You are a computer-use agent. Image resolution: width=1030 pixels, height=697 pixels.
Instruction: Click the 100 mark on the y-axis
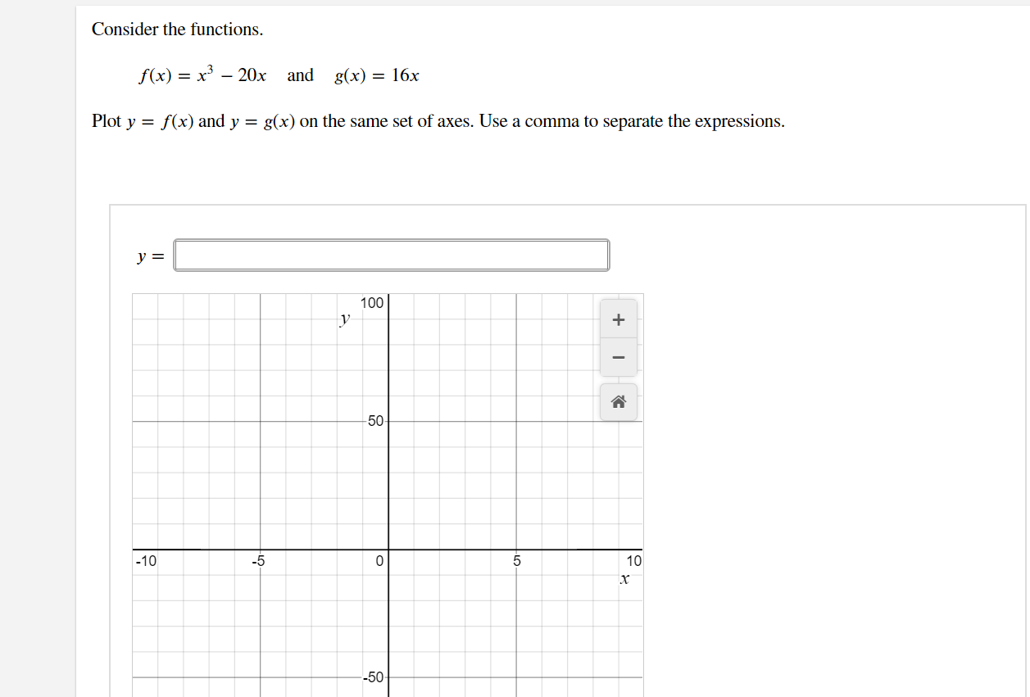pos(371,302)
